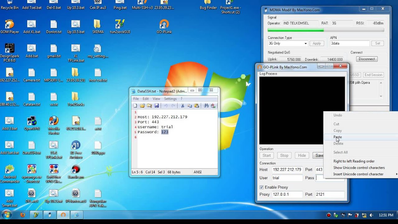398x224 pixels.
Task: Click the Set APN button in MDMA
Action: 378,43
